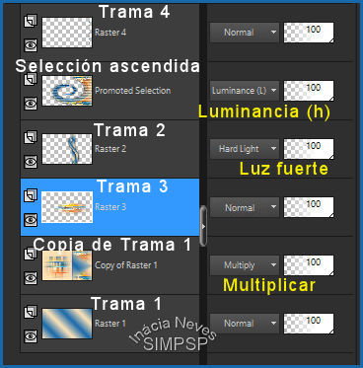
Task: Select the Promoted Selection layer name
Action: [x=133, y=91]
